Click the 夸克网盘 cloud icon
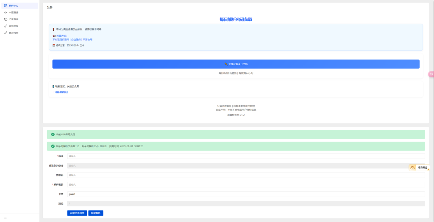This screenshot has width=434, height=222. coord(412,168)
